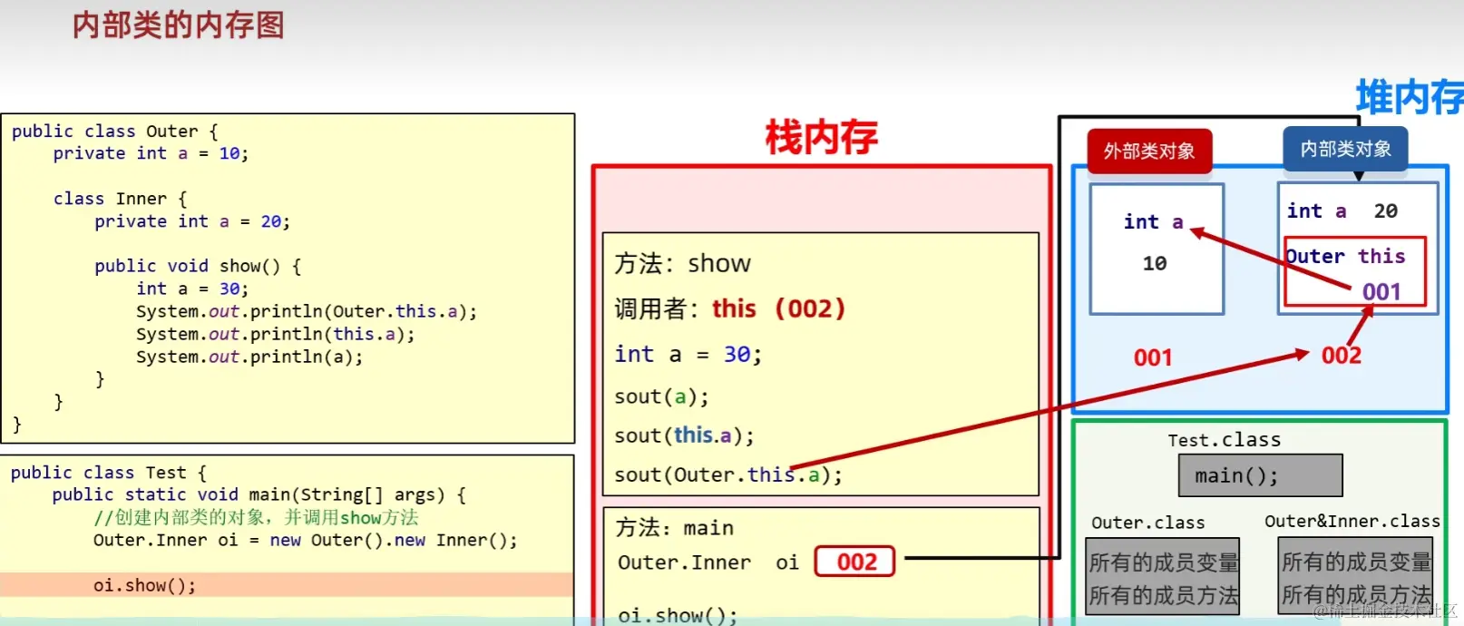
Task: Click 'Outer this' field in inner object
Action: click(x=1346, y=256)
